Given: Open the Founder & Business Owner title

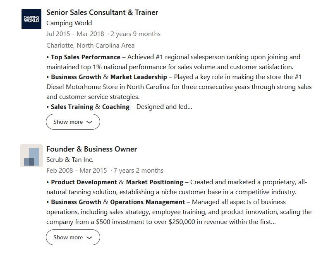Looking at the screenshot, I should click(91, 149).
